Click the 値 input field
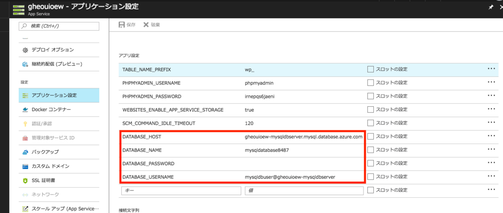 tap(304, 190)
